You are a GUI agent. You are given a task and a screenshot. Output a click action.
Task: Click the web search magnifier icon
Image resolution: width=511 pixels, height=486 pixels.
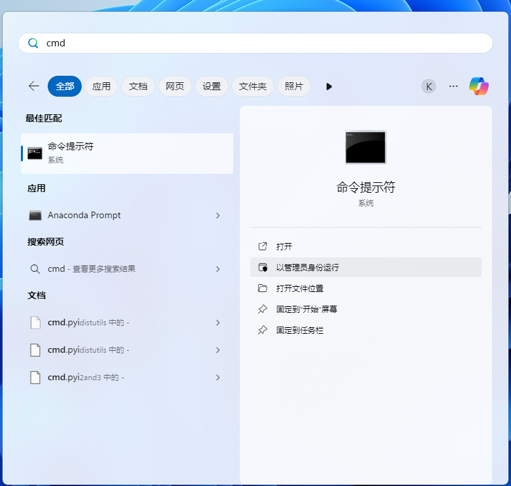[x=35, y=269]
